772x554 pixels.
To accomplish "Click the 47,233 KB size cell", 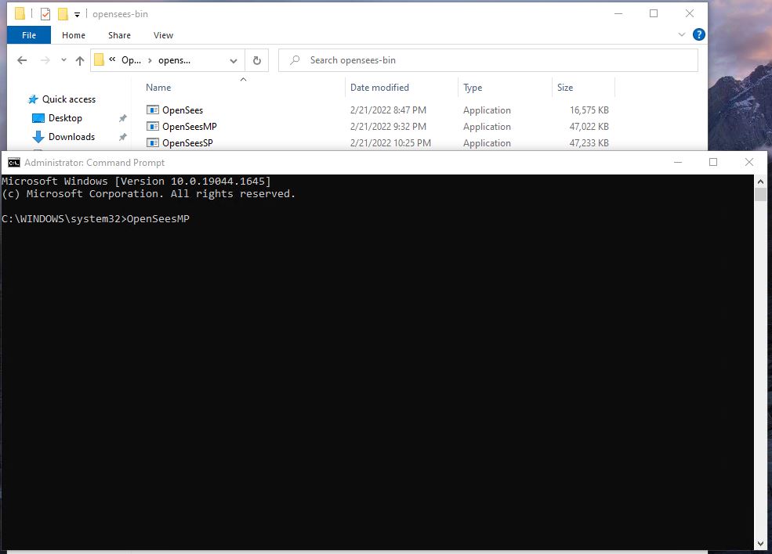I will tap(589, 143).
